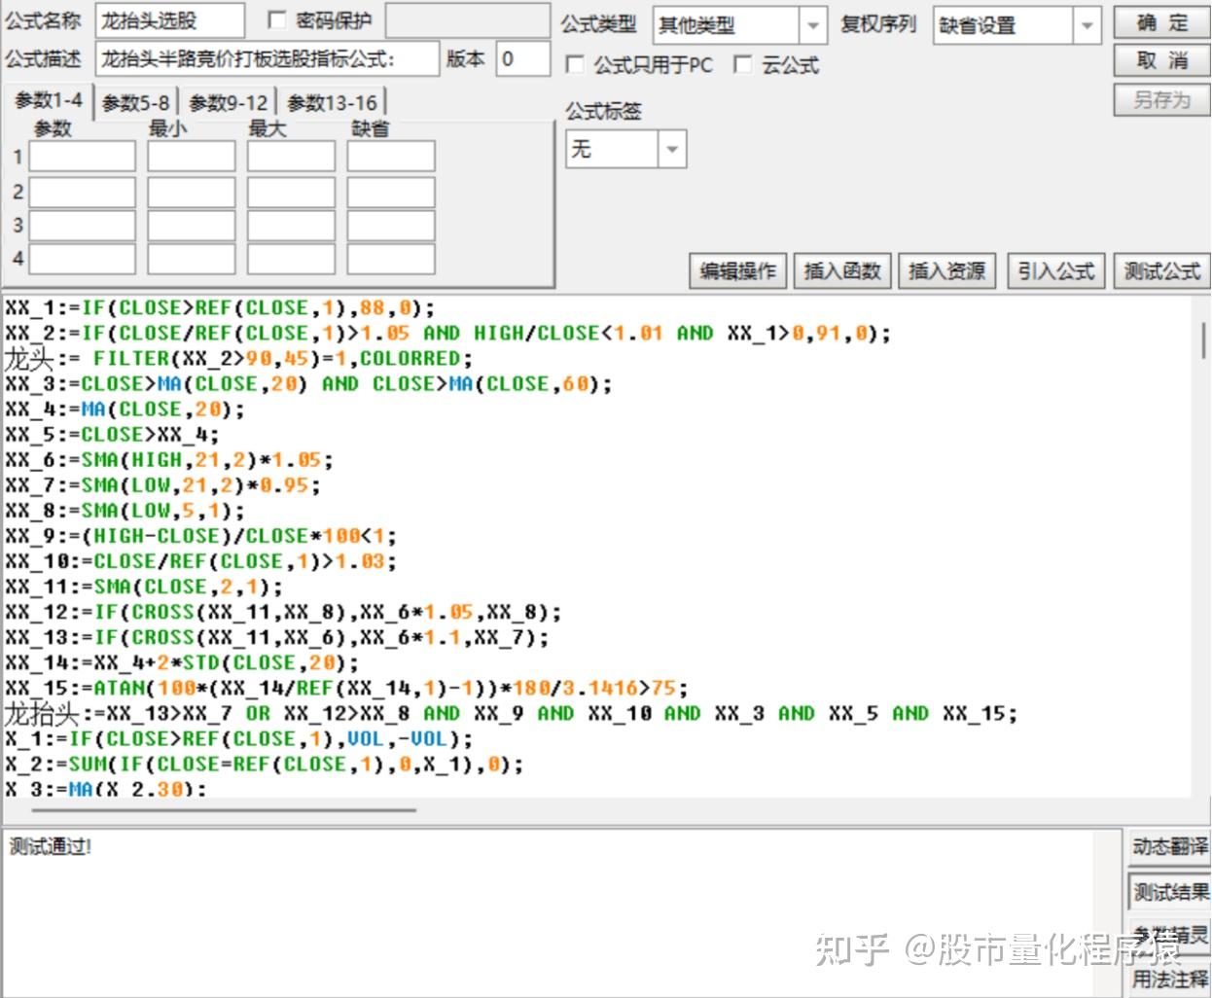Show the 动态翻译 panel

[1170, 846]
